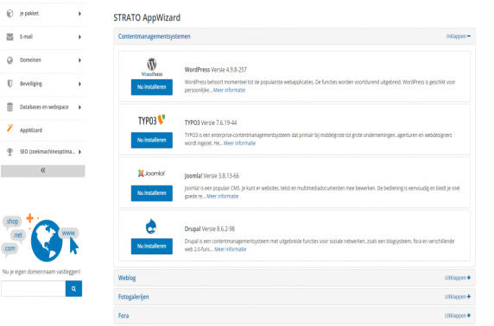Install TYPO3 with Nu installeren
494x326 pixels.
pyautogui.click(x=151, y=140)
